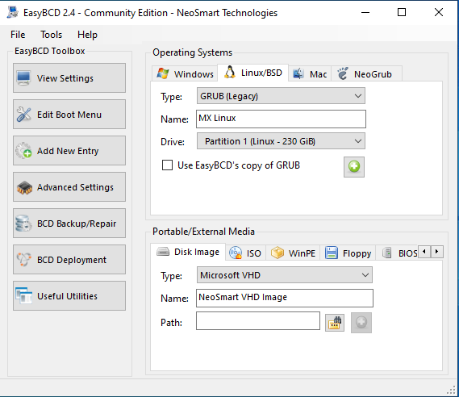
Task: Open the Help menu
Action: 87,35
